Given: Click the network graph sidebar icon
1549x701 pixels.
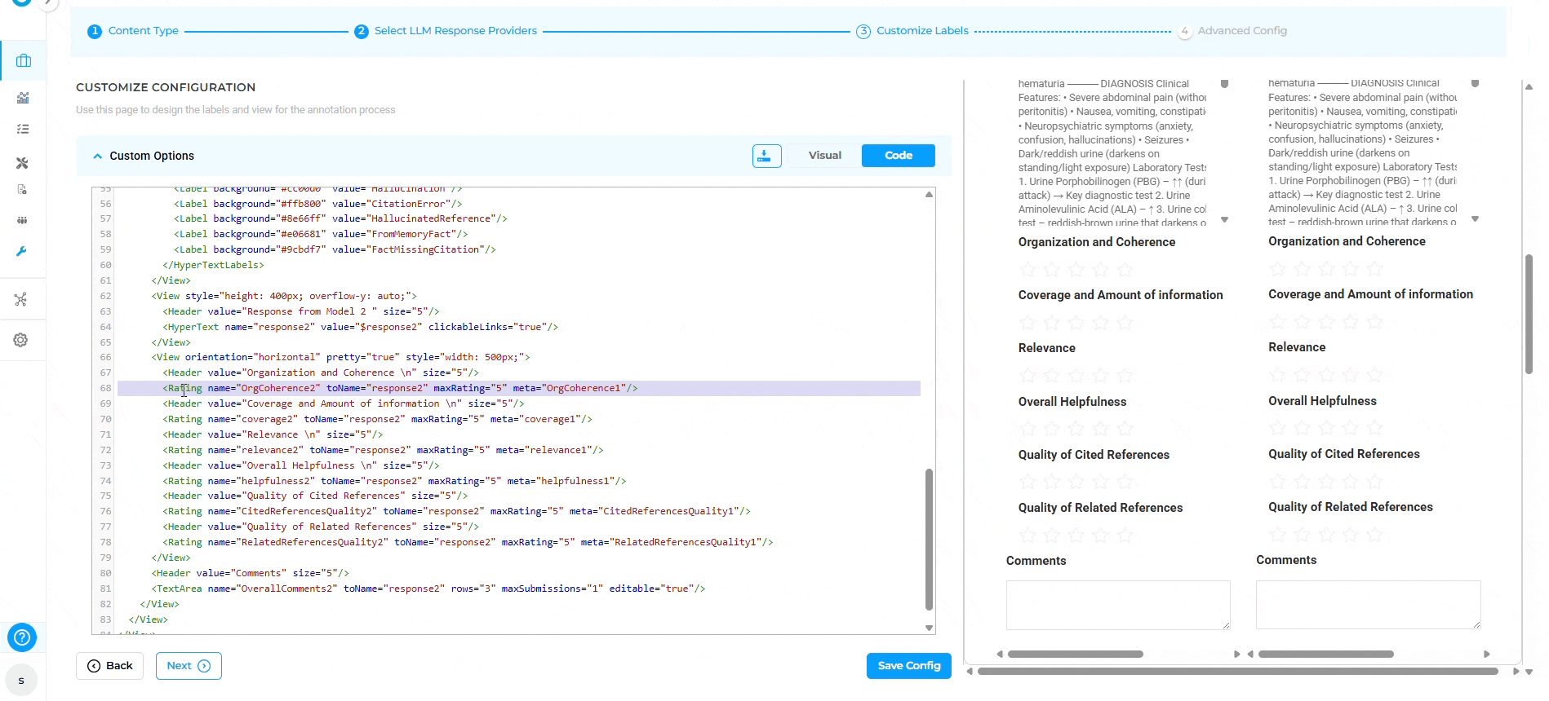Looking at the screenshot, I should [x=21, y=300].
